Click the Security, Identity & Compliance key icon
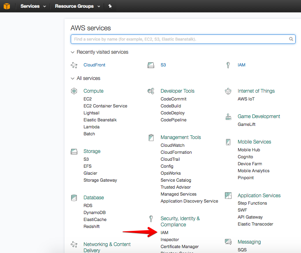 (151, 219)
